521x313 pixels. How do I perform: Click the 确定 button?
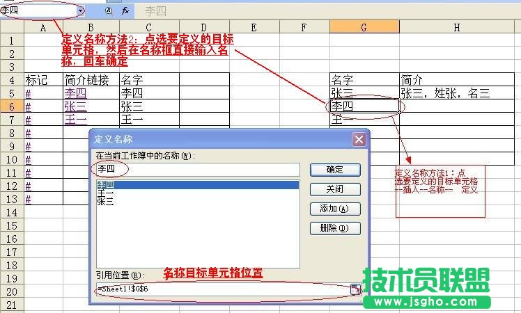click(335, 170)
